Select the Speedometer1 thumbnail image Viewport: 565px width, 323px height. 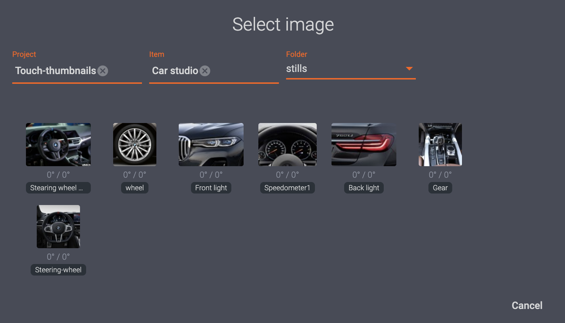[288, 145]
